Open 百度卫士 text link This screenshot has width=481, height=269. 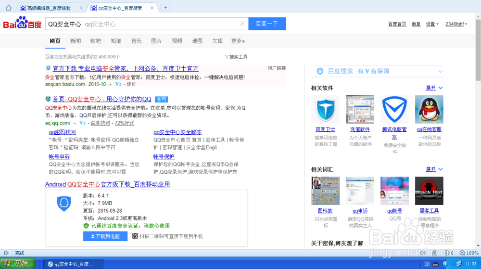point(325,129)
